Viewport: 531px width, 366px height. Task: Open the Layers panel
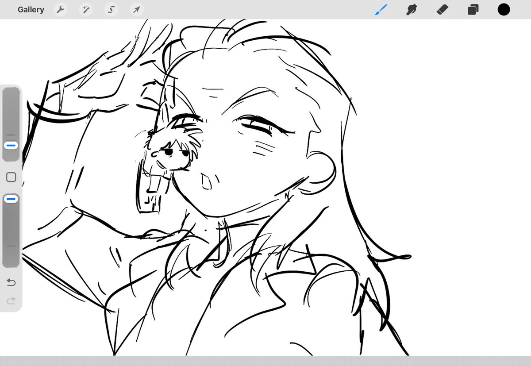pyautogui.click(x=473, y=10)
